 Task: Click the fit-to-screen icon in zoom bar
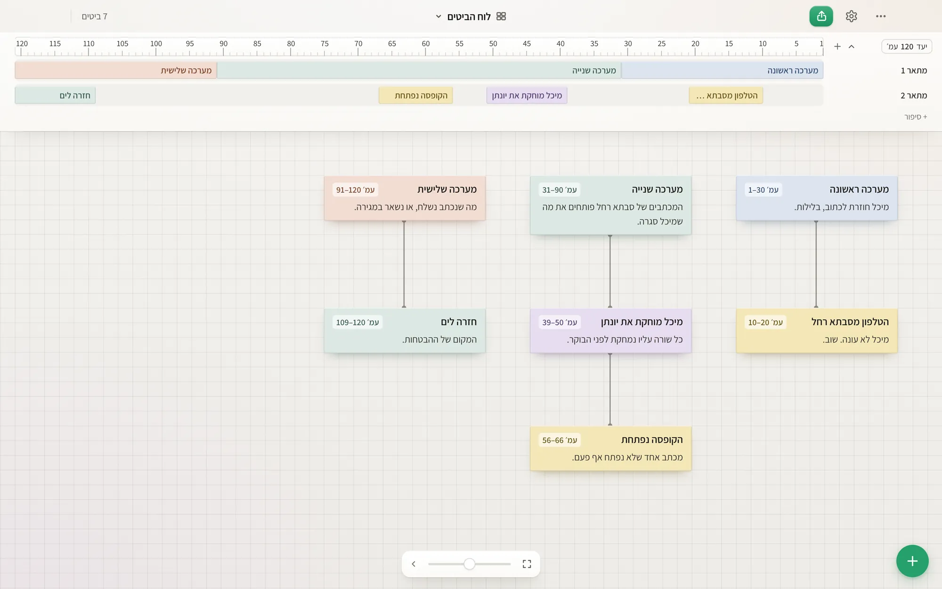click(x=527, y=564)
